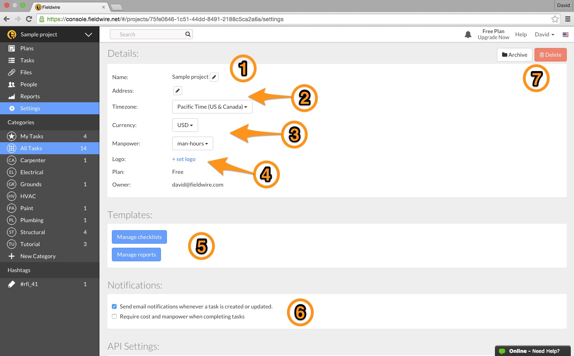Click the PL Plumbing category badge
This screenshot has height=356, width=574.
point(12,220)
